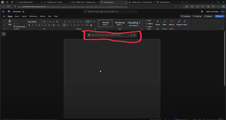
Task: Open the File menu tab
Action: (4, 16)
